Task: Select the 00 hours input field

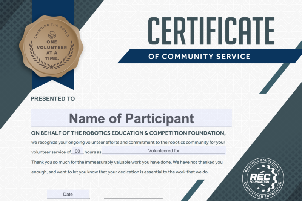Action: tap(77, 150)
